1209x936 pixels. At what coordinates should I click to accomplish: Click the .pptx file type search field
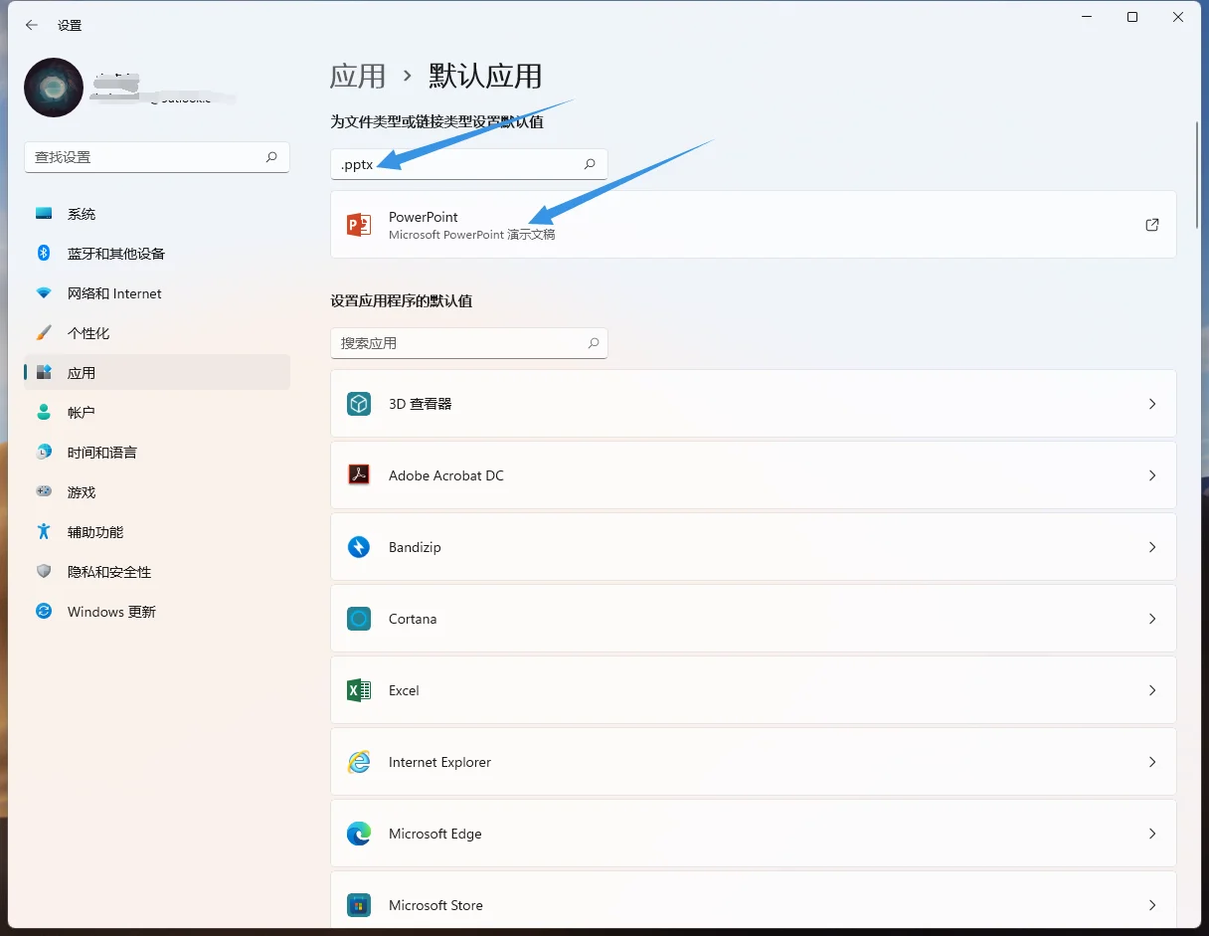[x=467, y=163]
